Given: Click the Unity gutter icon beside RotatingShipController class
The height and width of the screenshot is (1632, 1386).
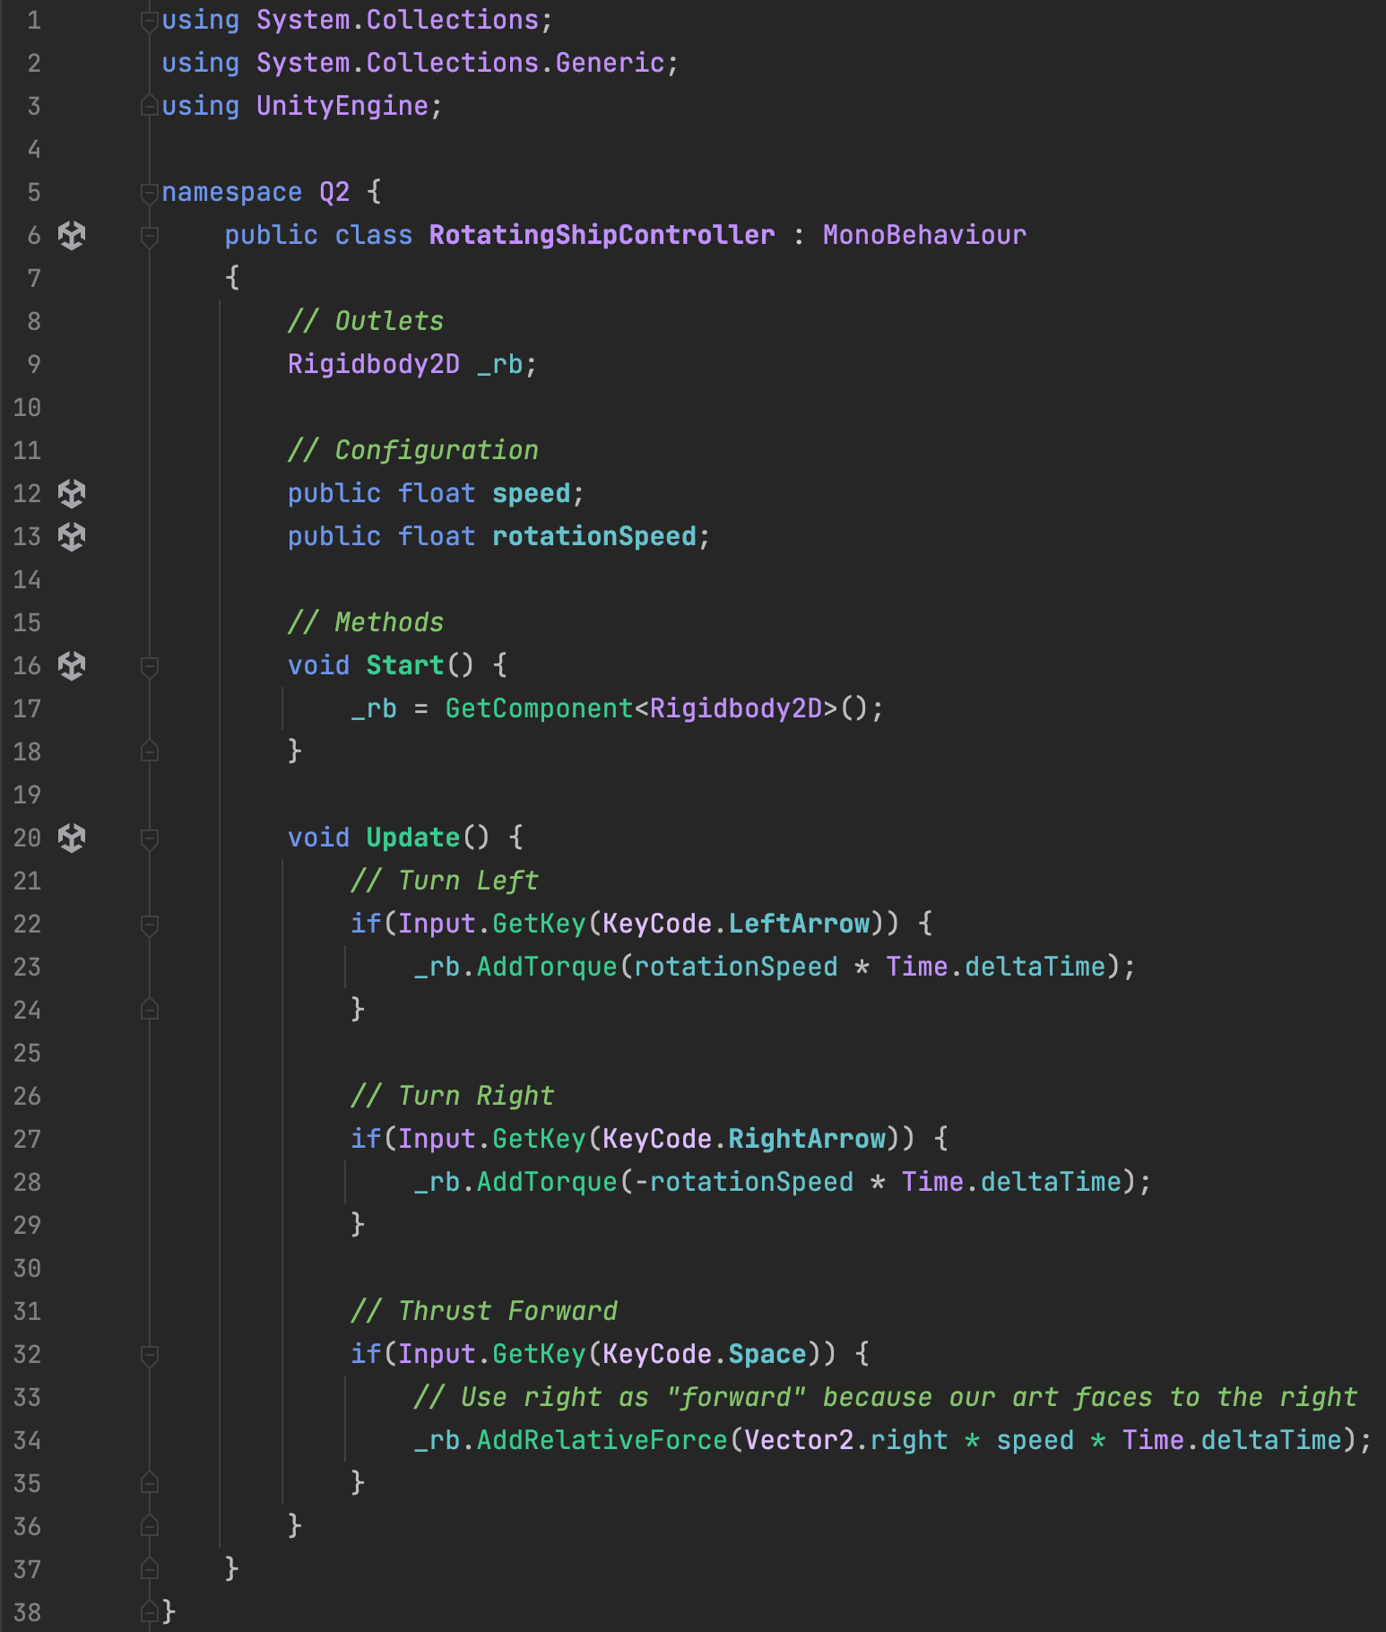Looking at the screenshot, I should 72,236.
